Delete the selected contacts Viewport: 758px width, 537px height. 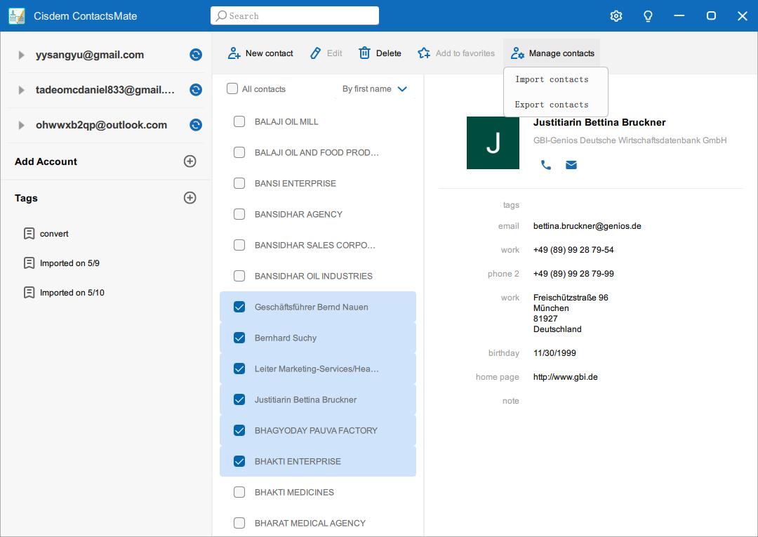click(x=364, y=53)
